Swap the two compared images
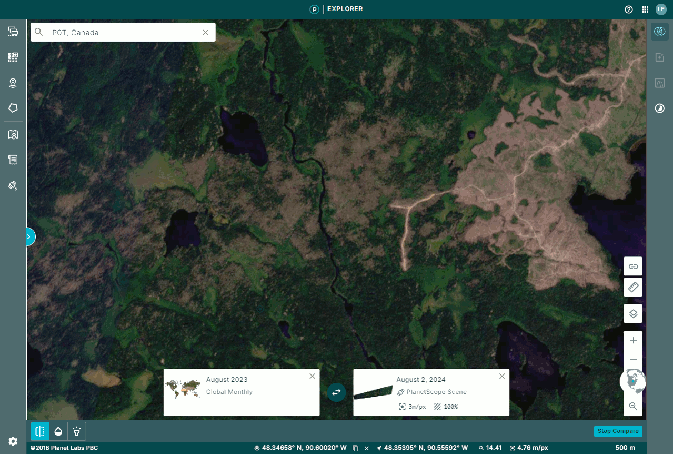Viewport: 673px width, 454px height. 336,392
